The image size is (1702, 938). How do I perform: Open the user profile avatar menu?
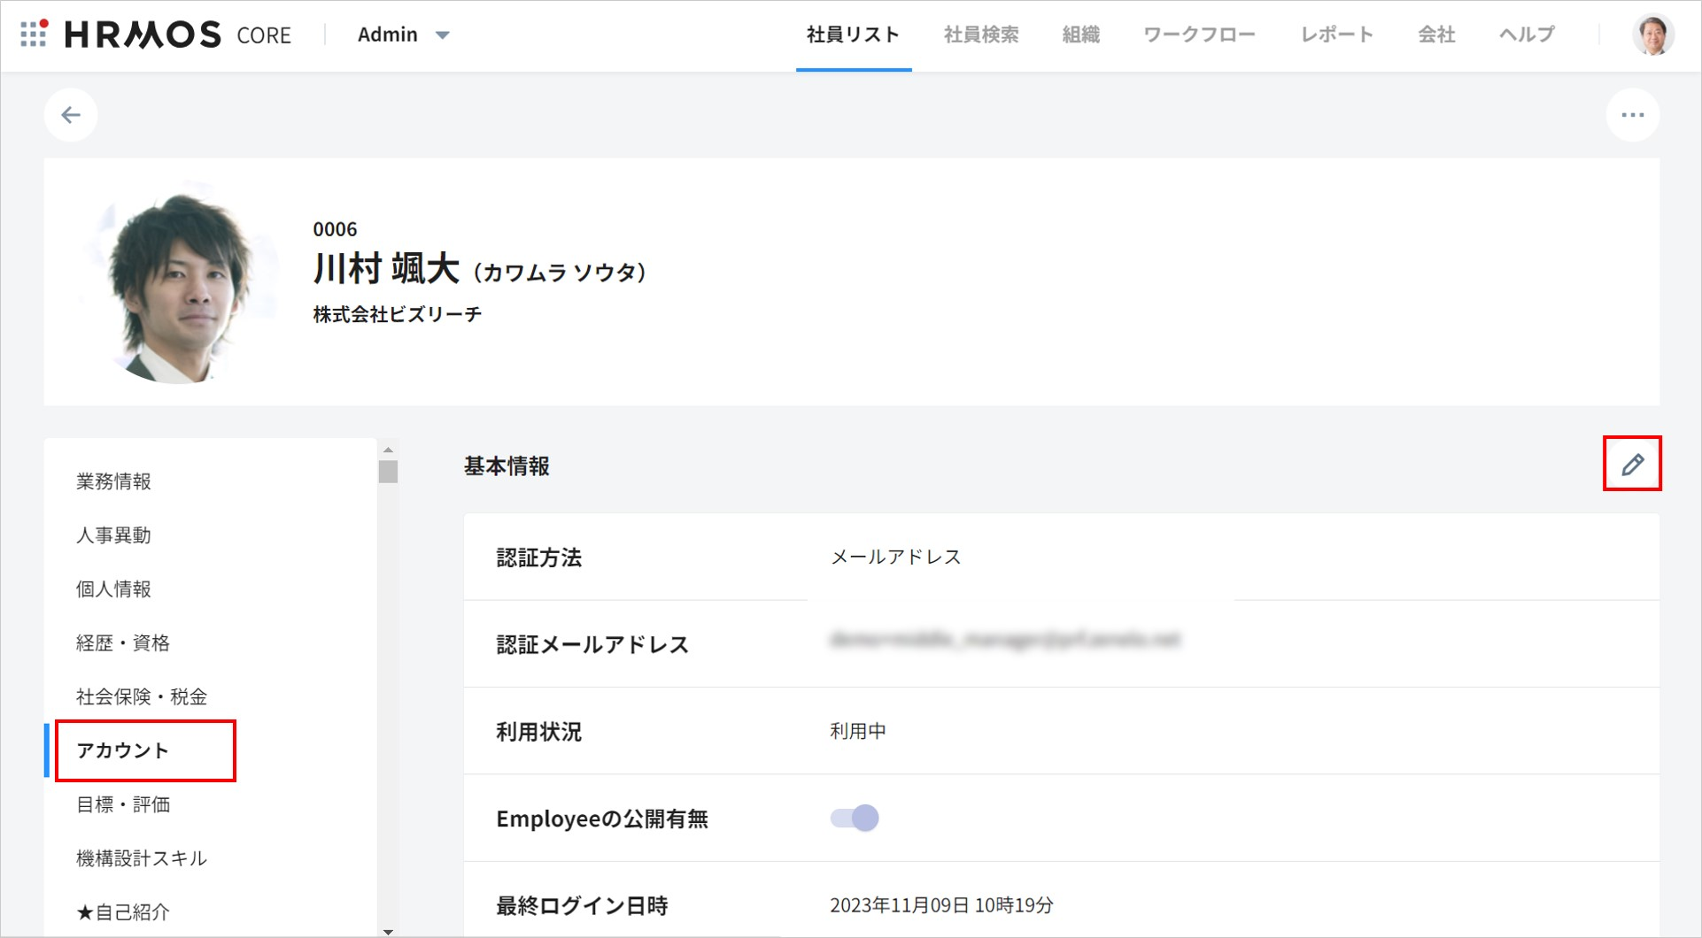click(x=1652, y=35)
